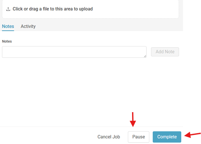Click the greyed-out Add Note button
The height and width of the screenshot is (144, 201).
click(165, 52)
